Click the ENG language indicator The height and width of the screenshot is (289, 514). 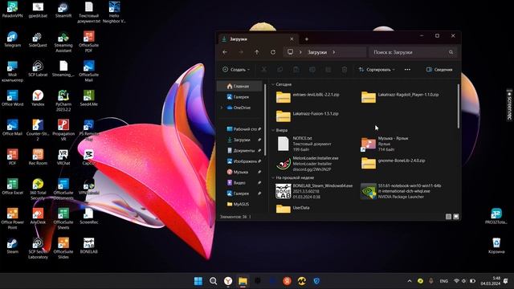point(444,281)
